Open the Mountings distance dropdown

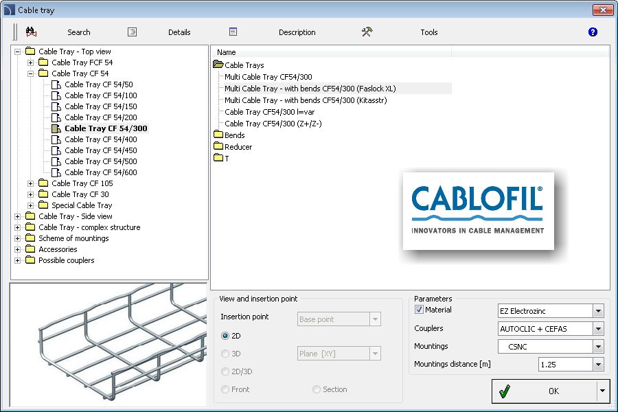point(598,365)
